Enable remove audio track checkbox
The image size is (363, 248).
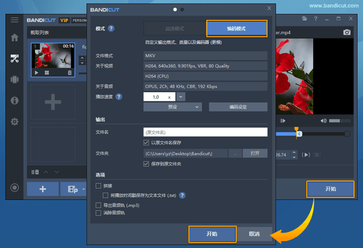tap(98, 213)
